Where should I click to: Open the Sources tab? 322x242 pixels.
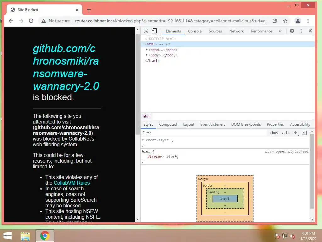[x=215, y=31]
